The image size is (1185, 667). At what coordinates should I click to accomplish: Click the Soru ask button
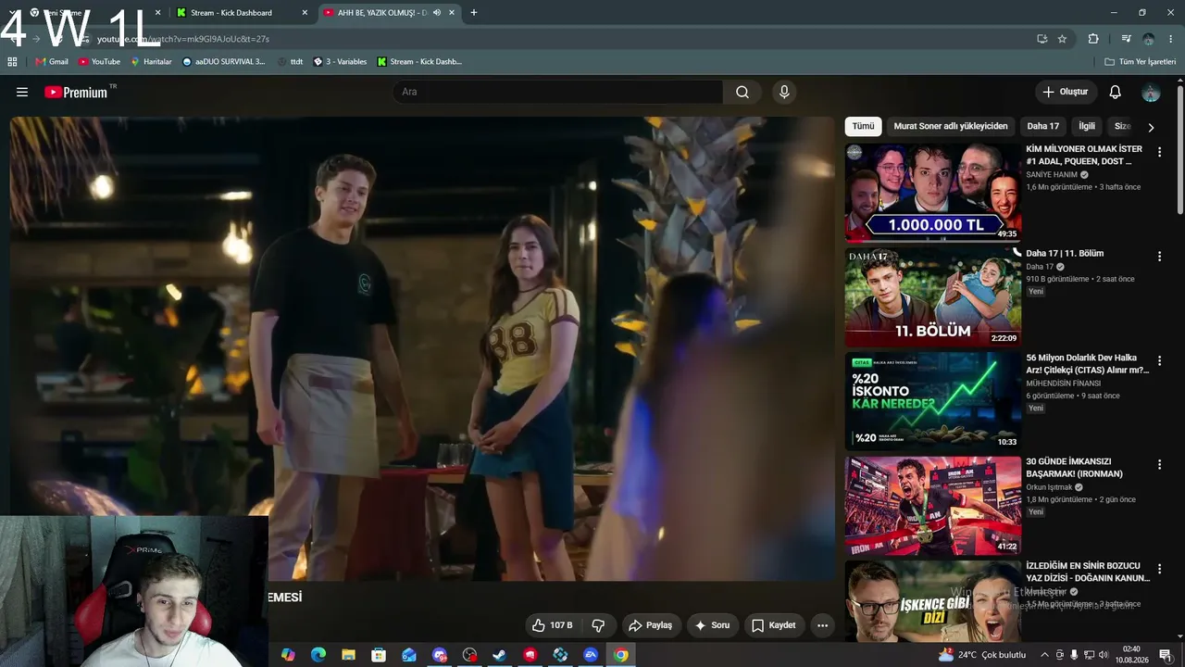click(x=713, y=625)
